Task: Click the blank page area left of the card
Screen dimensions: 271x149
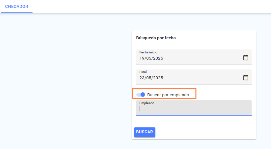Action: click(x=66, y=81)
